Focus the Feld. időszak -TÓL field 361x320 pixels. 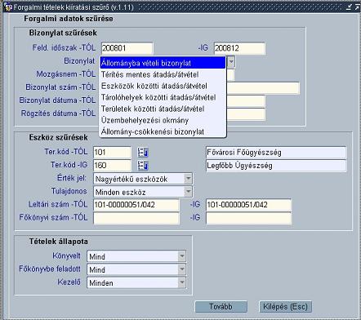coord(127,48)
